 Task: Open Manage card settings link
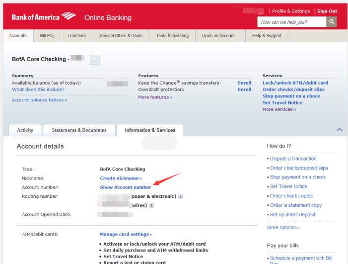point(126,234)
